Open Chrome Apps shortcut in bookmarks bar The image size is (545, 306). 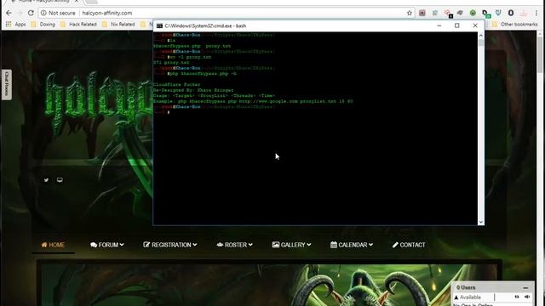pyautogui.click(x=15, y=25)
